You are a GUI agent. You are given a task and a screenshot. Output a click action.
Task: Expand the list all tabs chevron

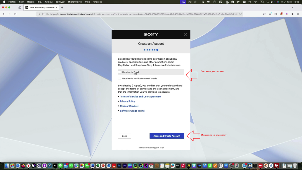click(293, 7)
